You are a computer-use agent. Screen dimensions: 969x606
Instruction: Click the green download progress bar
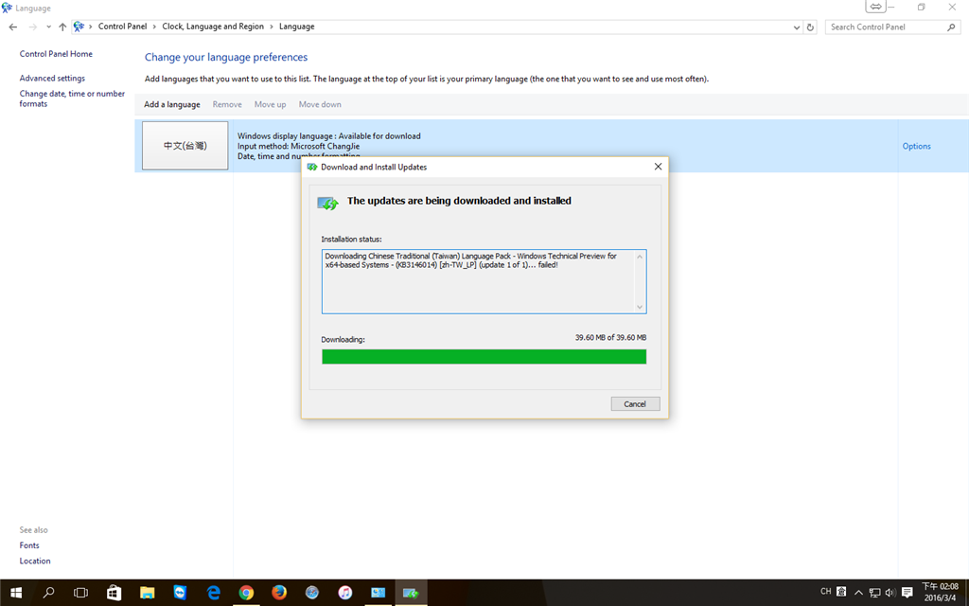tap(484, 356)
